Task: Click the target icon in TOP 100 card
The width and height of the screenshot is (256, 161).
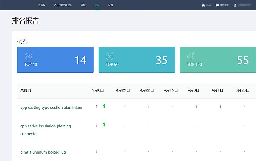Action: point(191,57)
